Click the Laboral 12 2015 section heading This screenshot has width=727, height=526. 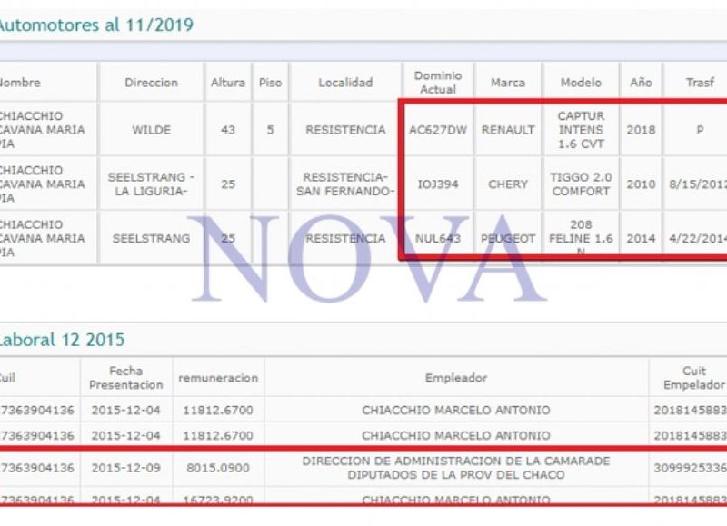(x=63, y=341)
